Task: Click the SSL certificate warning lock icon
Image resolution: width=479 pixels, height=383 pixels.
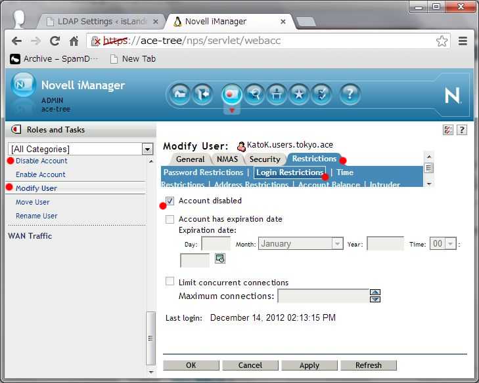Action: pos(96,41)
